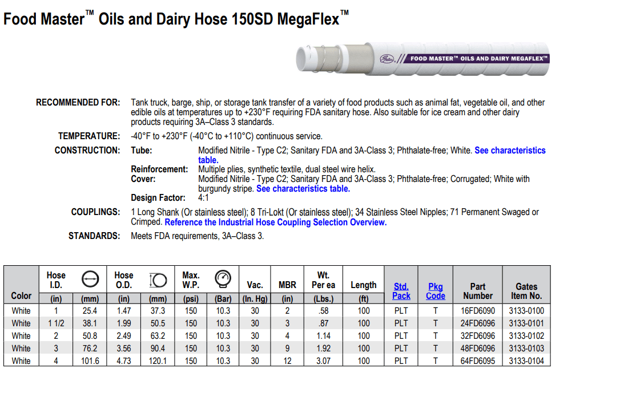Follow the Pkg Code header link
Viewport: 636px width, 405px height.
(x=435, y=291)
